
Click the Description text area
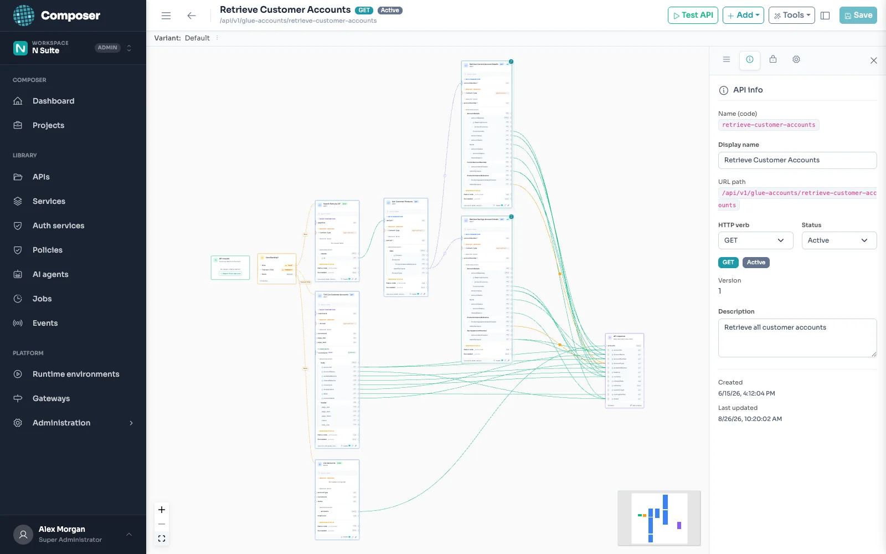[797, 338]
